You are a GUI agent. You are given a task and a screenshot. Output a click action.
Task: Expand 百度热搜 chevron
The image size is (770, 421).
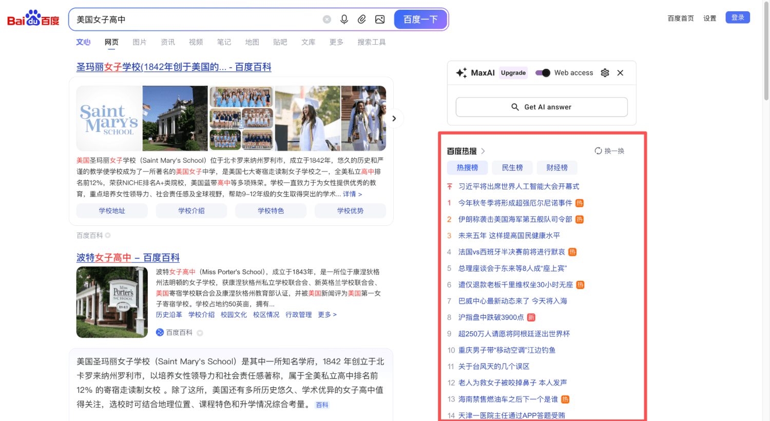tap(483, 151)
